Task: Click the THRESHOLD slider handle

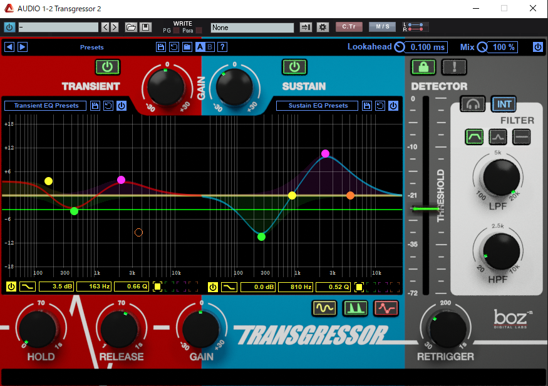Action: [426, 209]
